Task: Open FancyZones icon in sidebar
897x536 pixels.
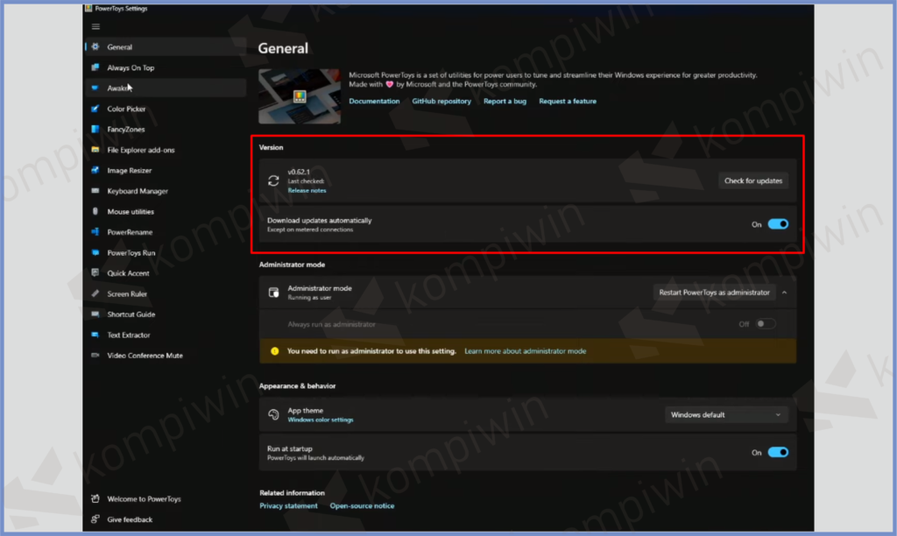Action: (95, 130)
